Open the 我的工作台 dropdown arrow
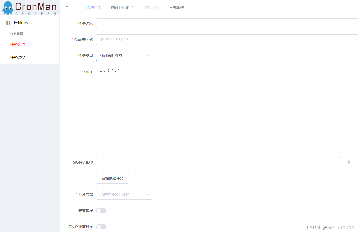Screen dimensions: 358x232 click(132, 7)
